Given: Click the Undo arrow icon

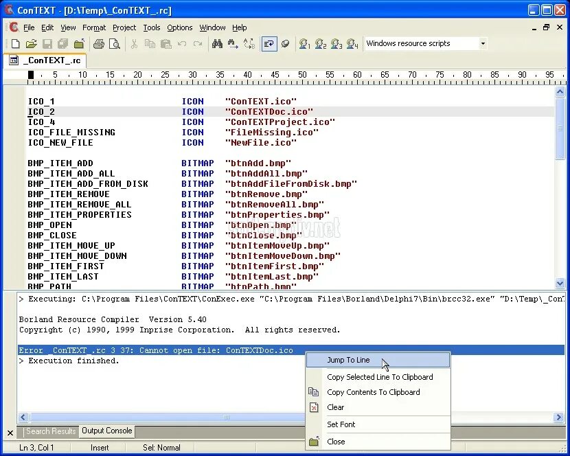Looking at the screenshot, I should (x=182, y=44).
